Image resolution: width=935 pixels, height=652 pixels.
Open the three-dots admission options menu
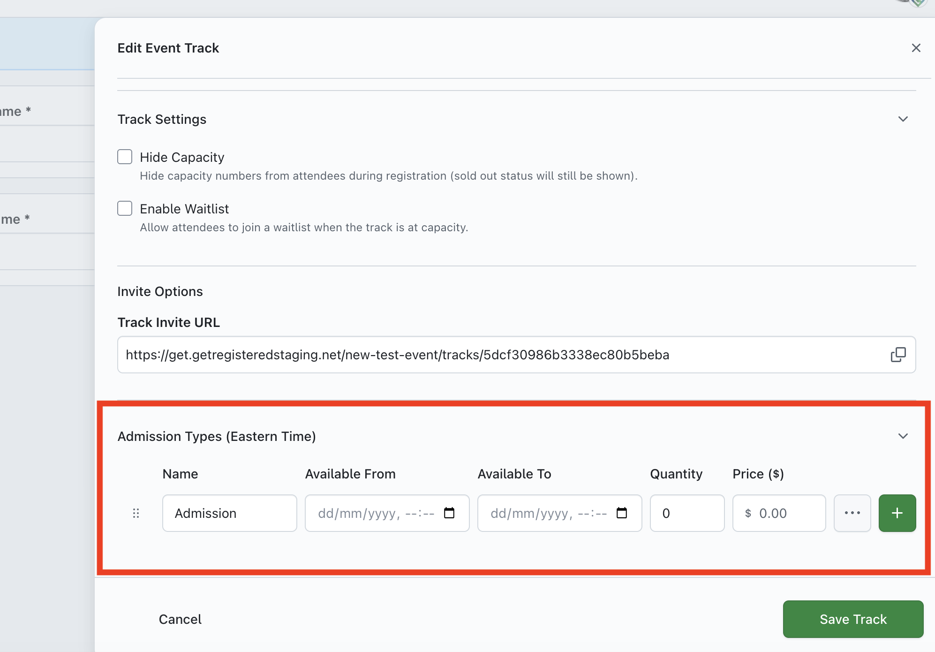[x=852, y=513]
